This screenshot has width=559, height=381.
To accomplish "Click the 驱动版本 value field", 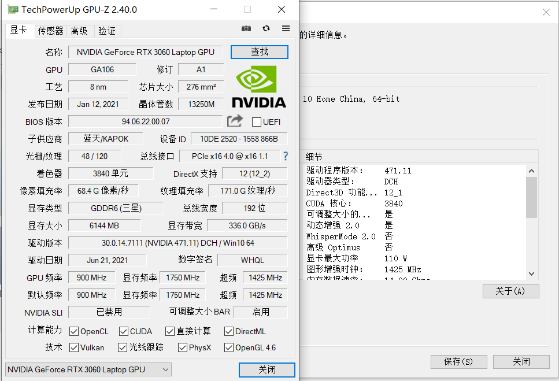I will tap(177, 243).
